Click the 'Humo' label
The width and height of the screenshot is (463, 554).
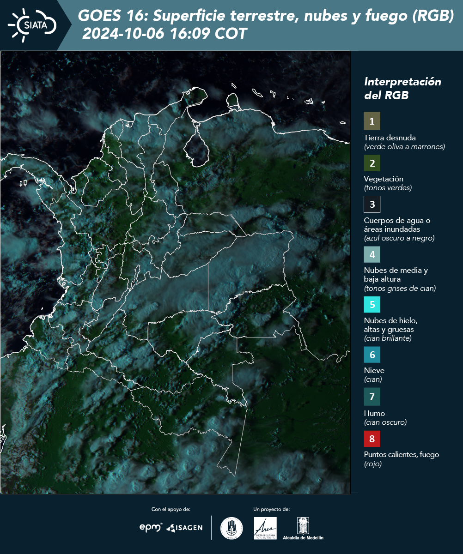coord(374,413)
